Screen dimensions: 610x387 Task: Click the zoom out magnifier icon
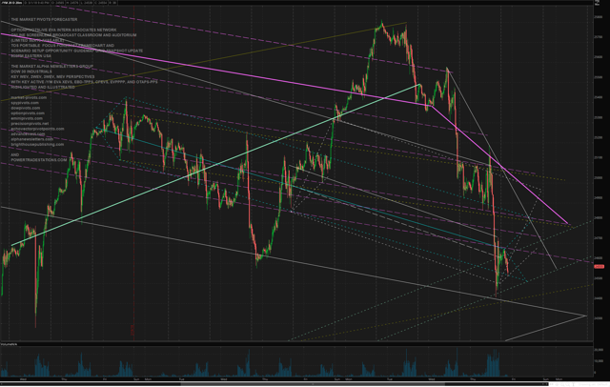568,384
